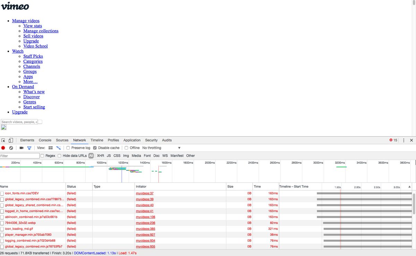Go to the On Demand link

pyautogui.click(x=23, y=87)
